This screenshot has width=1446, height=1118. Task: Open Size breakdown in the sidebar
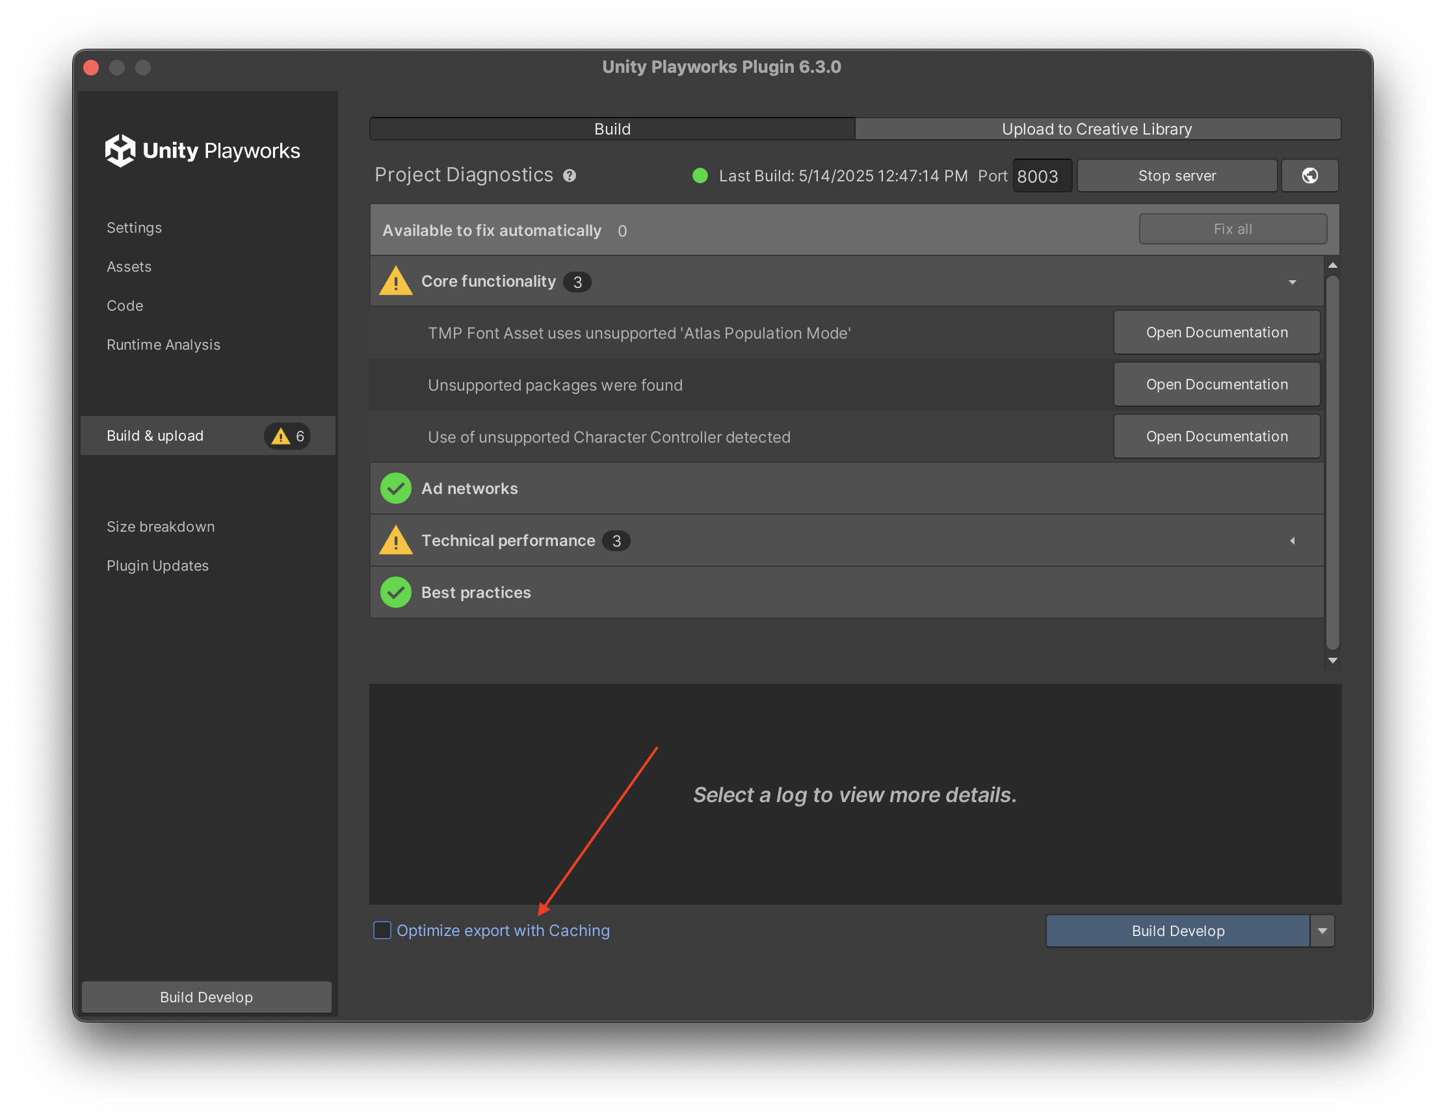click(x=161, y=527)
